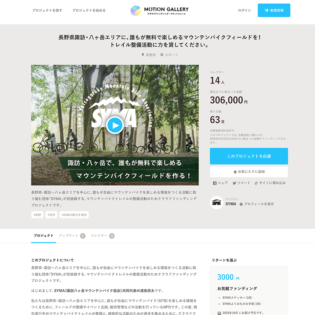Image resolution: width=315 pixels, height=315 pixels.
Task: Select the プロジェクト tab
Action: coord(44,236)
